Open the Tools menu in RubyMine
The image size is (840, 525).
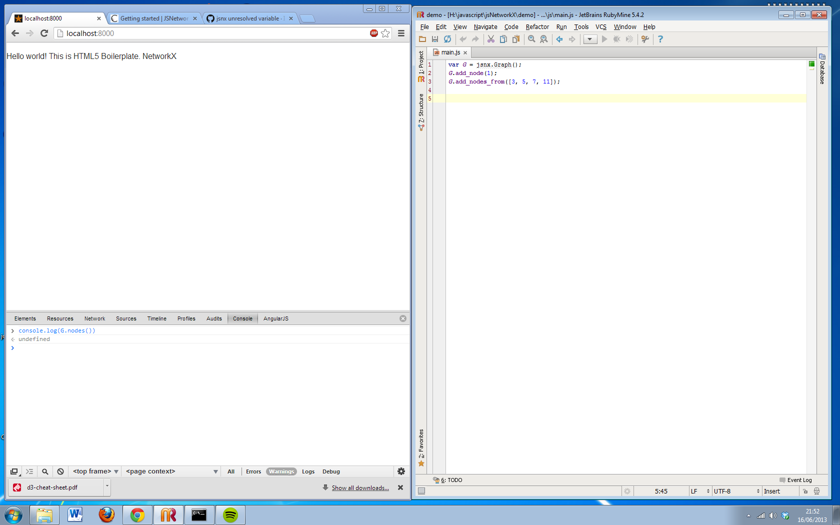coord(581,27)
